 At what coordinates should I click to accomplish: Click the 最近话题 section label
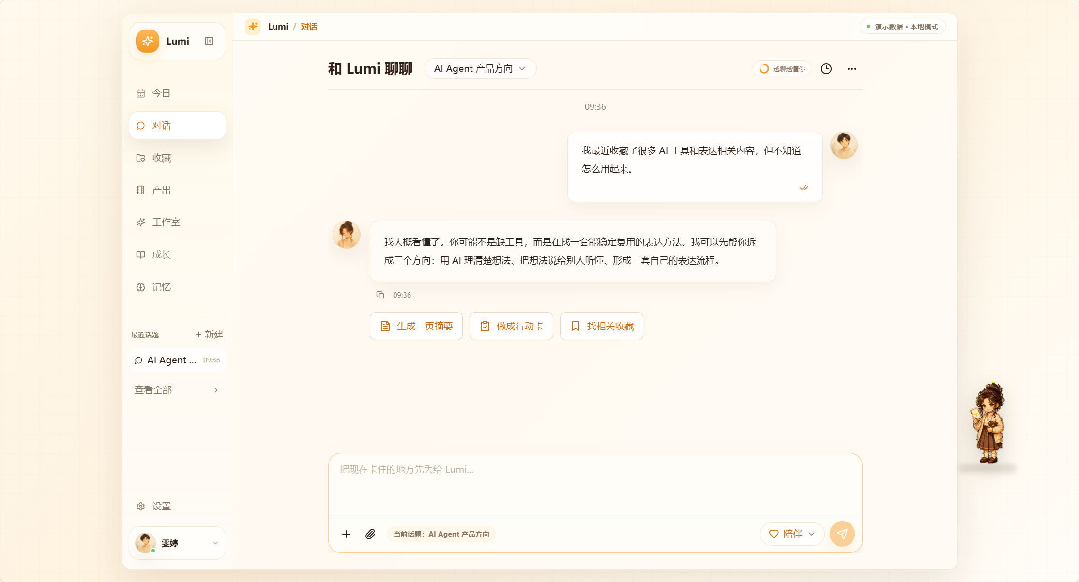pos(145,335)
